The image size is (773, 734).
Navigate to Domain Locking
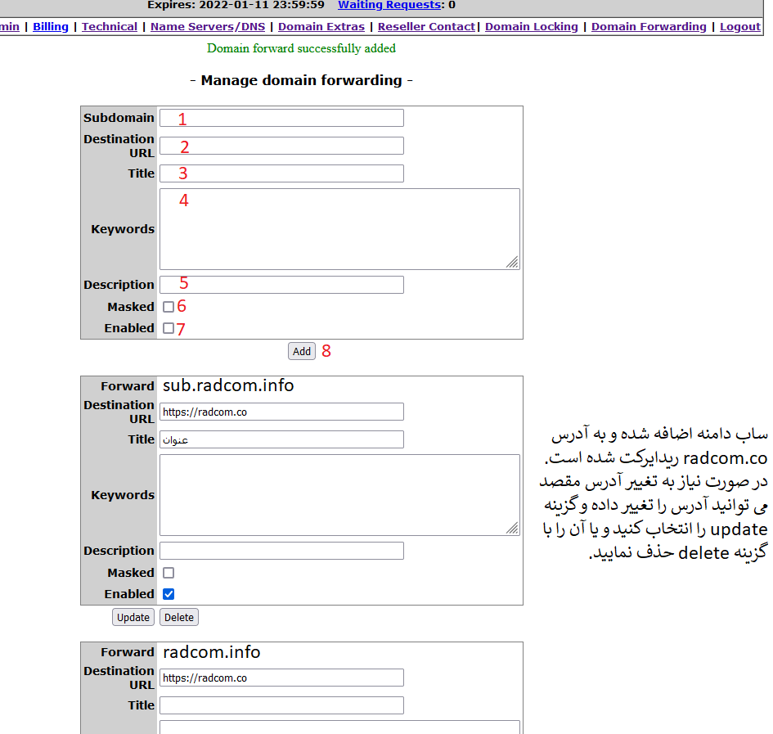pos(532,26)
